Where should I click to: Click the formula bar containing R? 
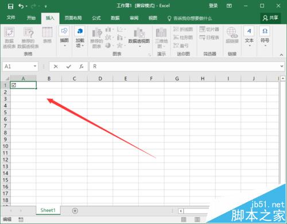click(x=184, y=67)
